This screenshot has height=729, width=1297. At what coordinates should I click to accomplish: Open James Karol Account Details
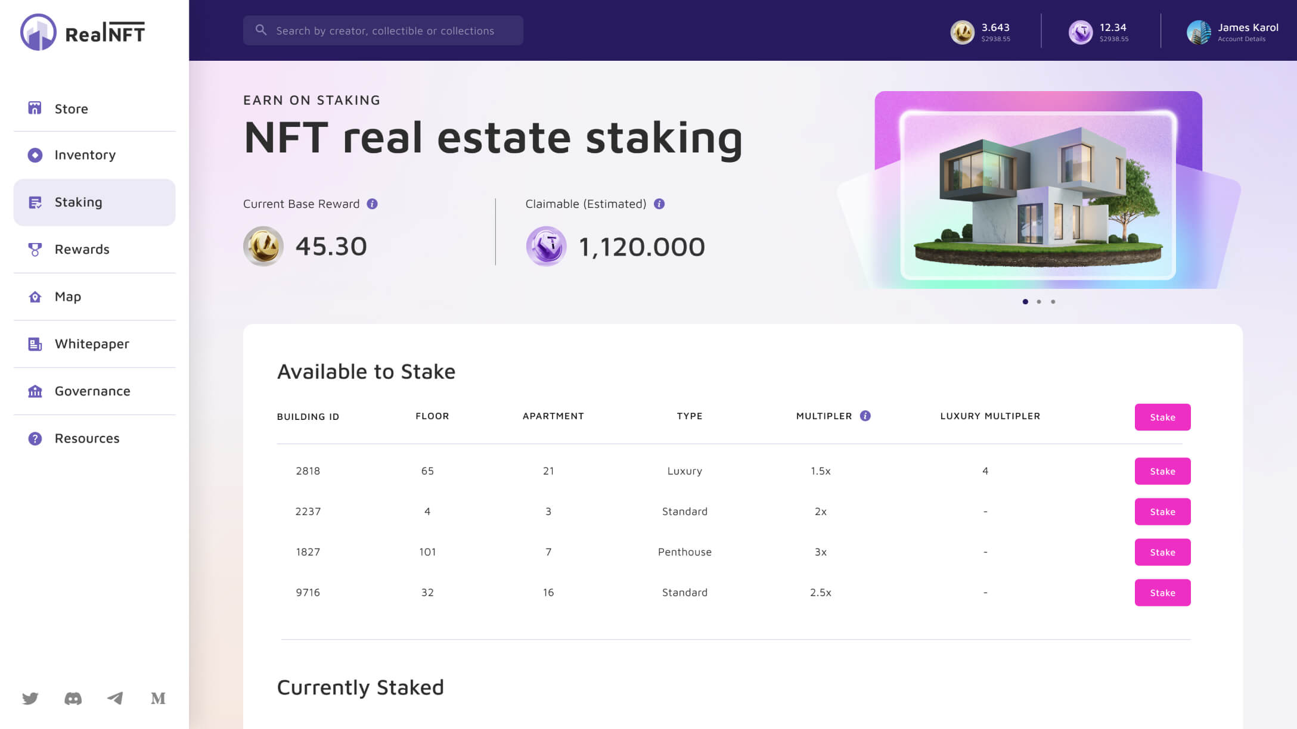tap(1242, 39)
